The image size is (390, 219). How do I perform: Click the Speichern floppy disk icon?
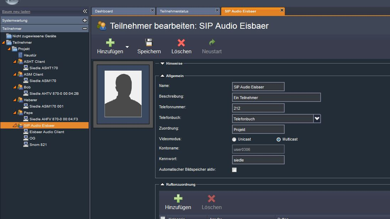[149, 43]
